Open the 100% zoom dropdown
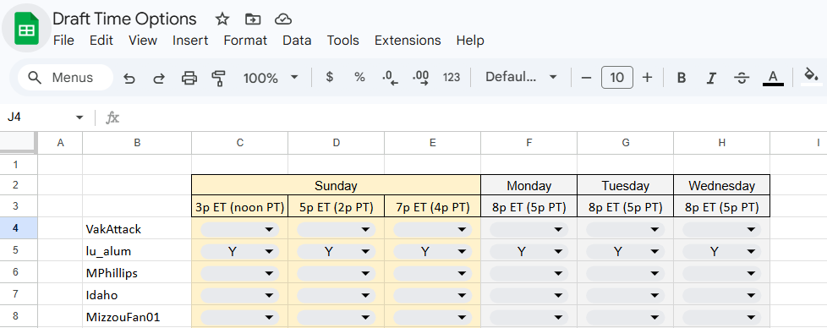 [271, 78]
